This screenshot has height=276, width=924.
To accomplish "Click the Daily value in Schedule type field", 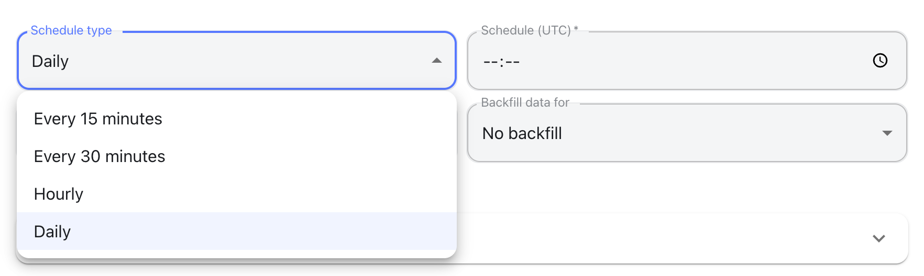I will click(50, 62).
